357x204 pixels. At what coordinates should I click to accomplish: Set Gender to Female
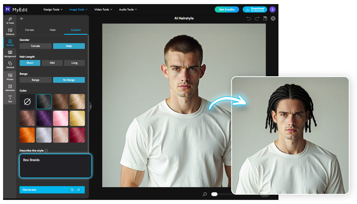coord(35,46)
